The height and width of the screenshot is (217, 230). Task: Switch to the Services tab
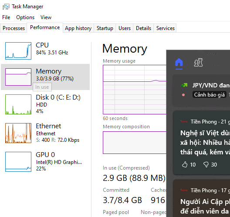coord(166,28)
